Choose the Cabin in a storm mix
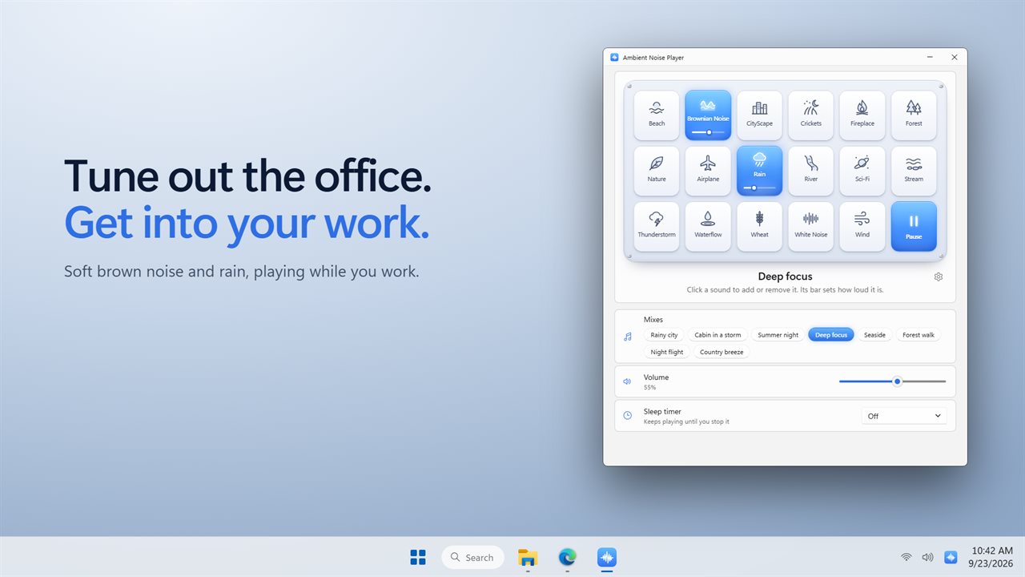 pyautogui.click(x=717, y=335)
